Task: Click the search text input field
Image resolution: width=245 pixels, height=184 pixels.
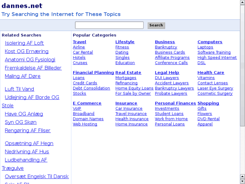Action: 109,25
